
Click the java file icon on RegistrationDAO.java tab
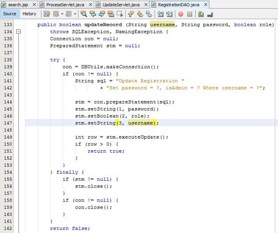click(x=154, y=5)
